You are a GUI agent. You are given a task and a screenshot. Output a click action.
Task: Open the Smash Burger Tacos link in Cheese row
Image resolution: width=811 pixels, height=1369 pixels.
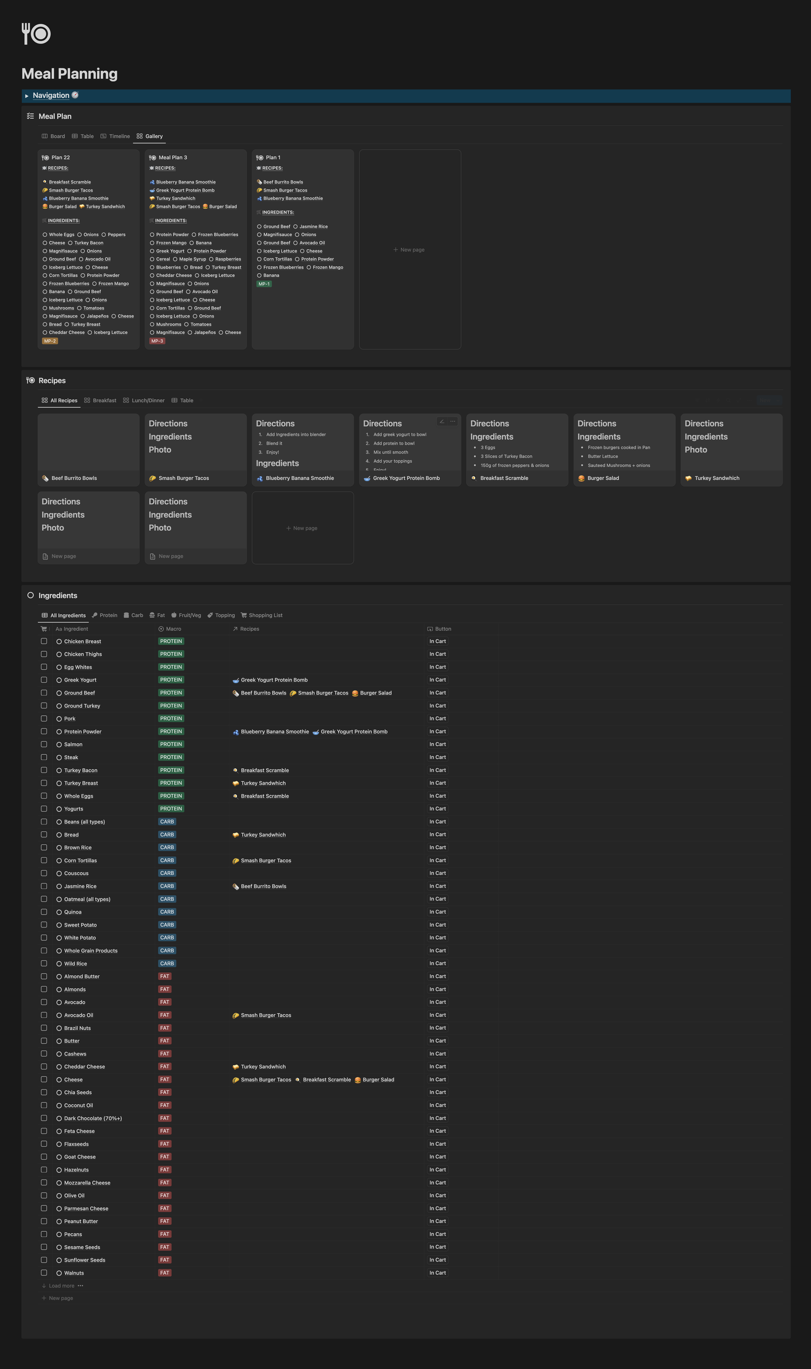pyautogui.click(x=266, y=1080)
